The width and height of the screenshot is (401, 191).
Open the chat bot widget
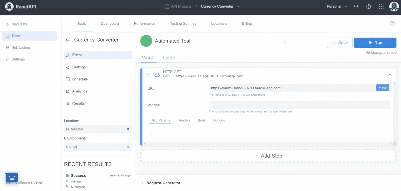pos(11,178)
